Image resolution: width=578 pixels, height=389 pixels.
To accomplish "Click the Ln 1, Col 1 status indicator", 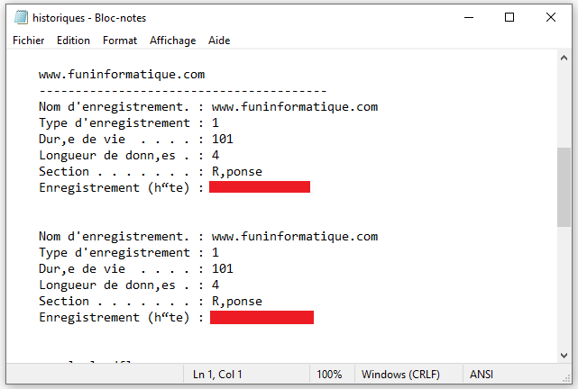I will pos(217,375).
